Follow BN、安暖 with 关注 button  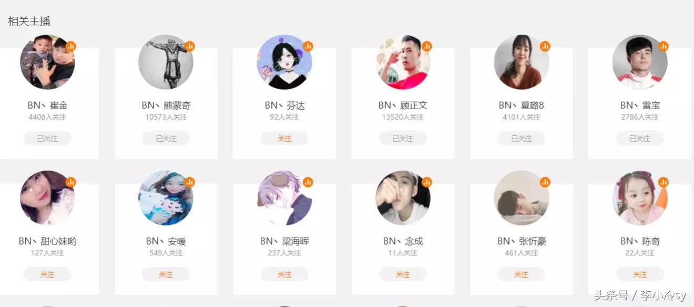coord(166,274)
